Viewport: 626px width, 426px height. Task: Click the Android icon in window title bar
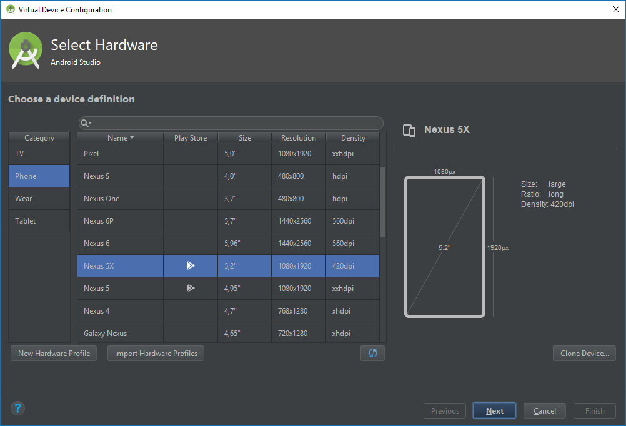pyautogui.click(x=11, y=9)
